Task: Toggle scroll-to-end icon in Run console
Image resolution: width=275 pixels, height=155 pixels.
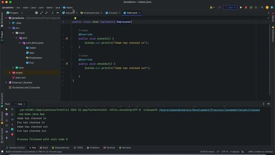Action: (x=12, y=124)
